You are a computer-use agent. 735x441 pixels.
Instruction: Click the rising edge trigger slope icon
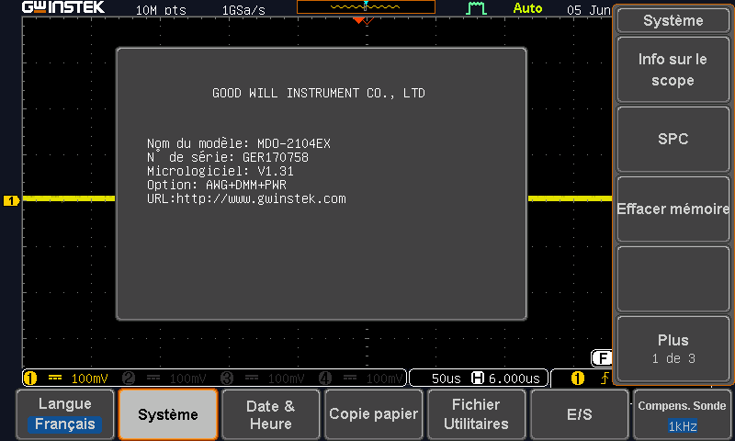[605, 379]
